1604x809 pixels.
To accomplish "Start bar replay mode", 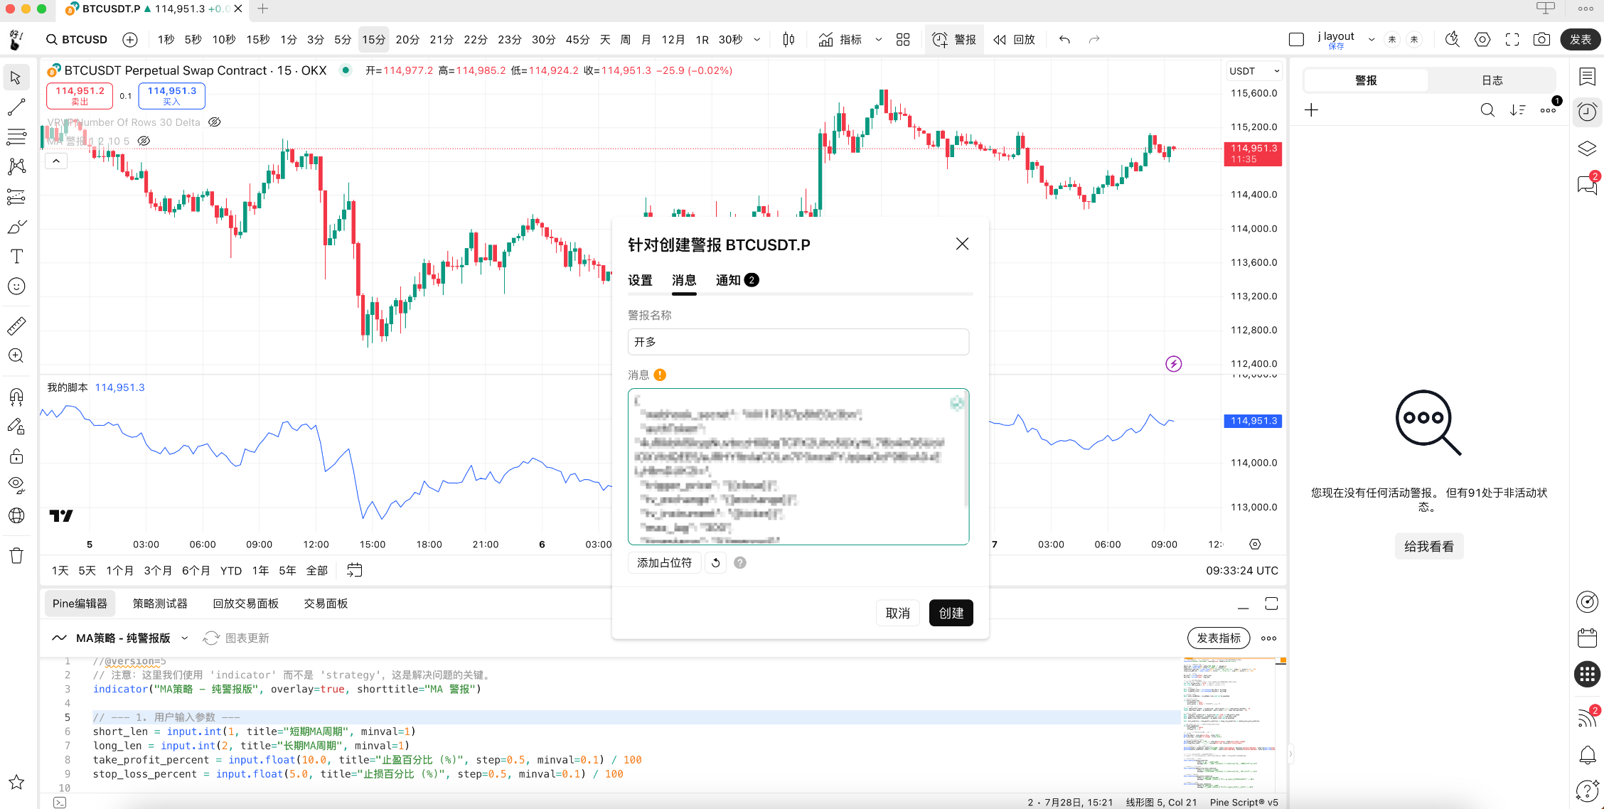I will (1015, 40).
